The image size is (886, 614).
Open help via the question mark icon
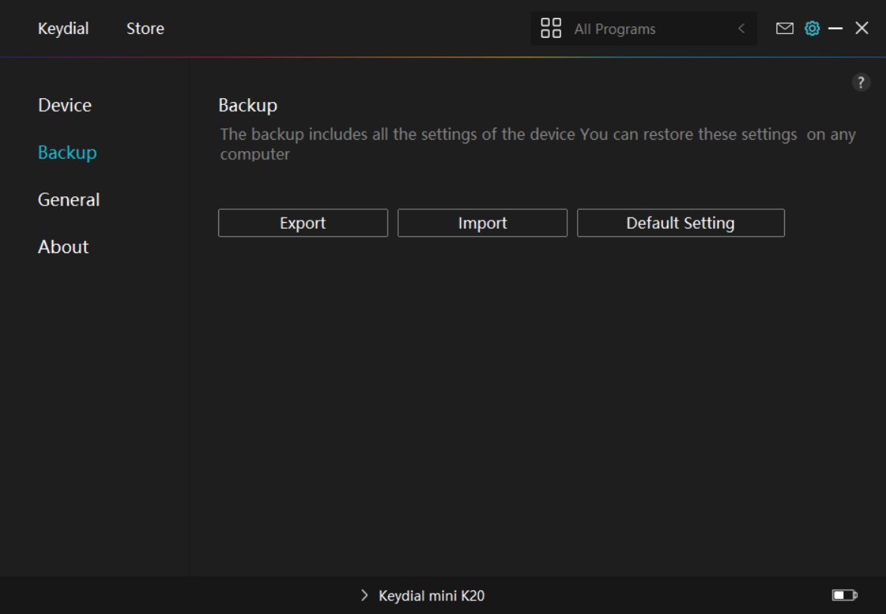coord(861,83)
